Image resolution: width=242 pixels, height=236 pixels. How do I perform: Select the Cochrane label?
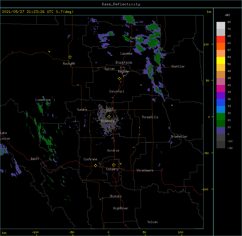click(x=90, y=159)
